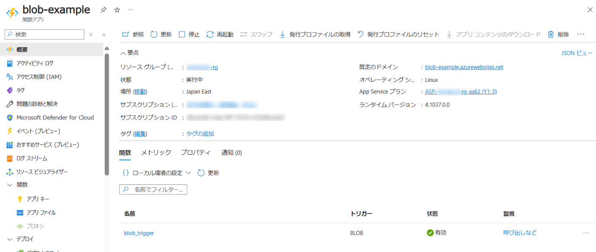
Task: Open イベント (プレビュー) in the sidebar
Action: point(52,131)
